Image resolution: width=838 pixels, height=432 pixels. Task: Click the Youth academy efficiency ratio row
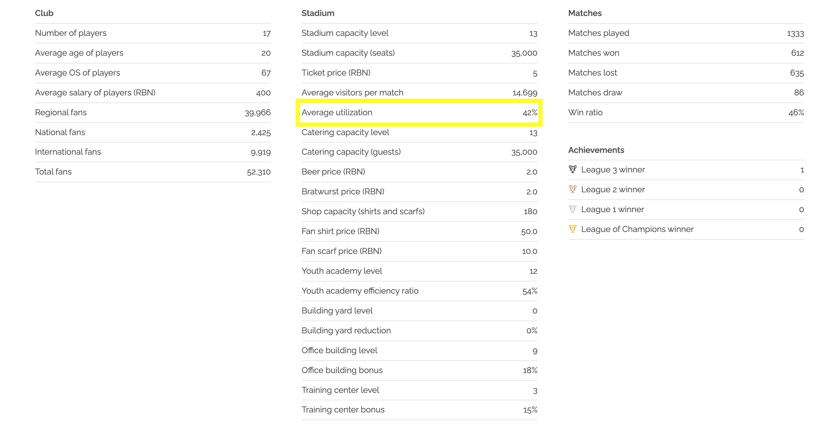(419, 291)
